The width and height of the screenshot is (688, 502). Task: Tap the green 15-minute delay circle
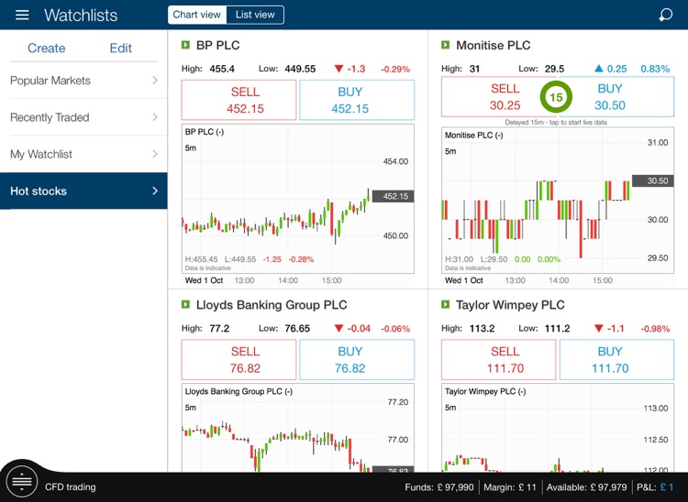point(556,97)
